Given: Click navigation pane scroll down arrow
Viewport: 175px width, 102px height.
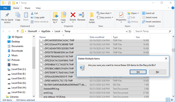Looking at the screenshot, I should coord(34,96).
